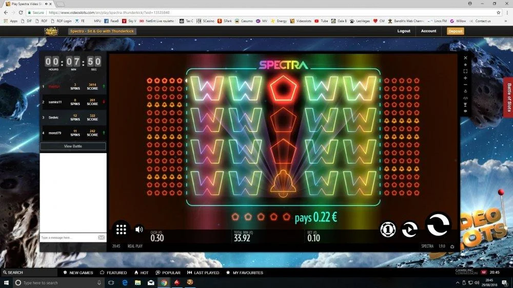The image size is (513, 288).
Task: Shrink game window with the minus icon
Action: (x=465, y=85)
